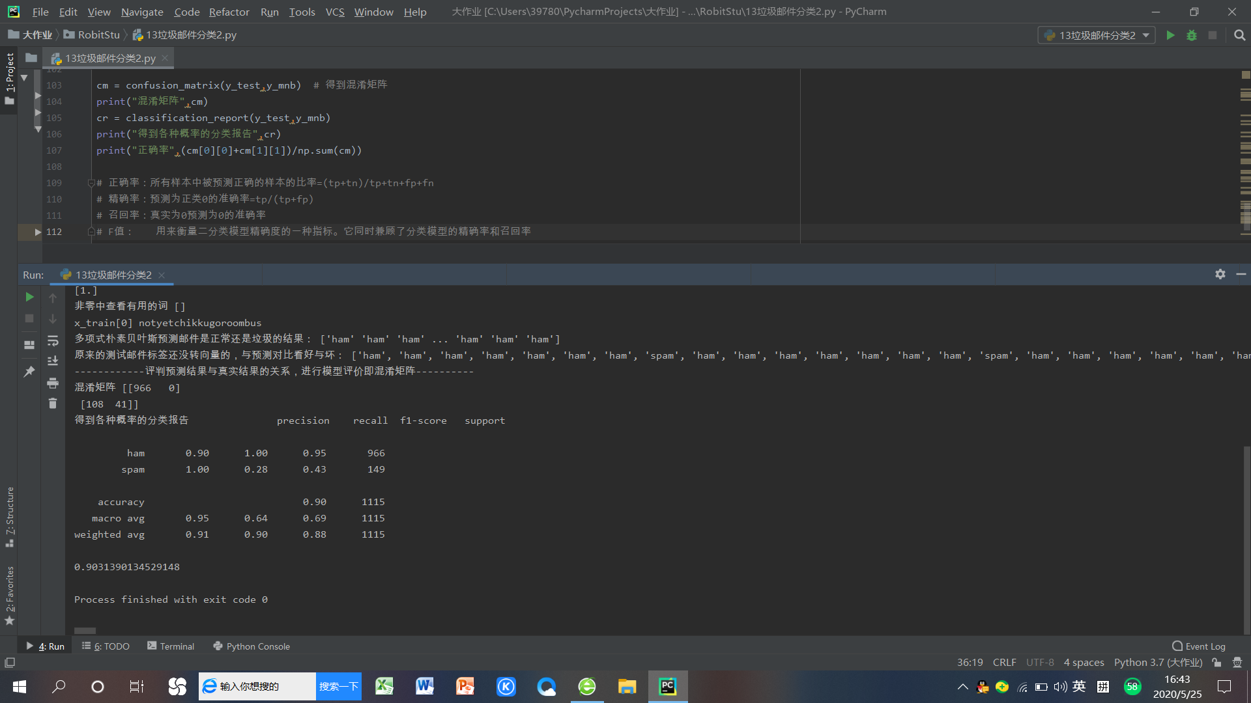Rerun the script from the Run panel

(x=29, y=297)
